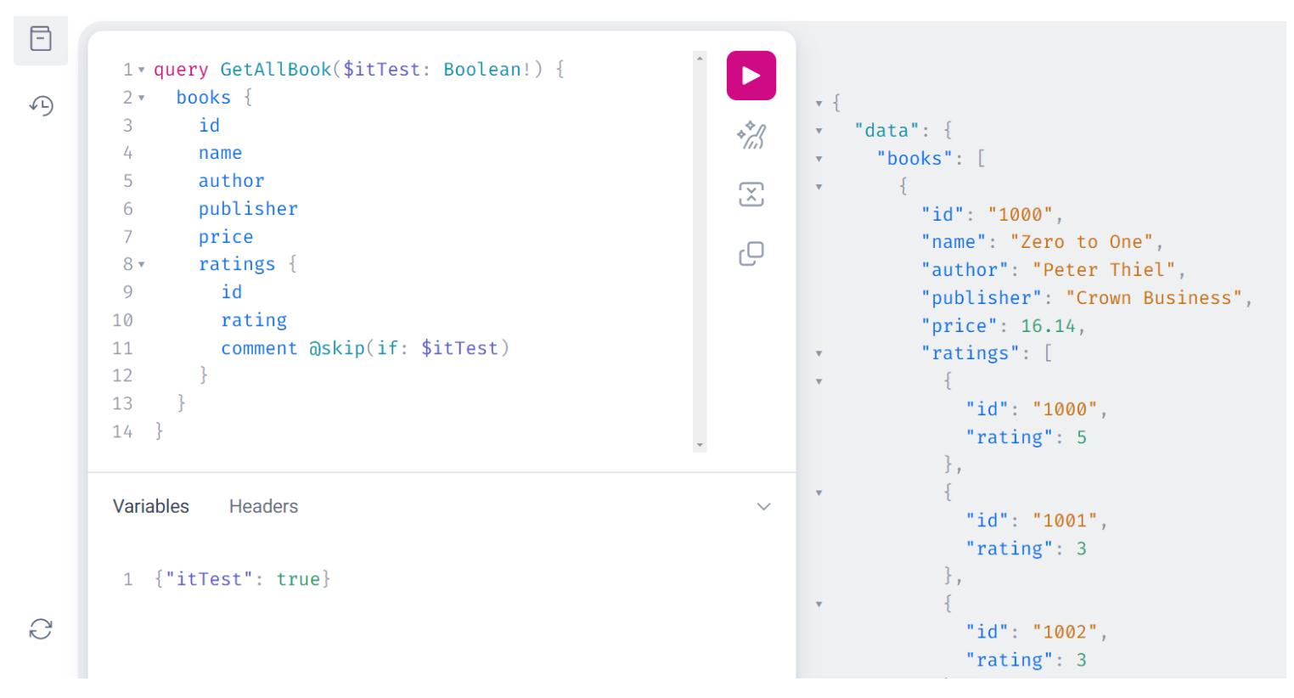Collapse the first book object in response
1294x698 pixels.
coord(819,187)
